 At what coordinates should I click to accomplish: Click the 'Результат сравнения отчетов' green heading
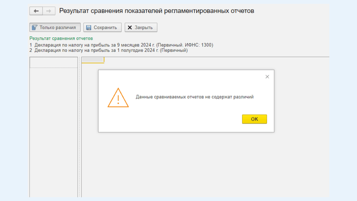[x=61, y=38]
